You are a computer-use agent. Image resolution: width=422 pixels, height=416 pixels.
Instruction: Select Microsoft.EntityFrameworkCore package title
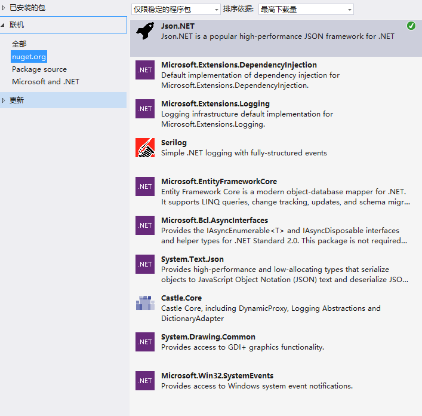219,181
